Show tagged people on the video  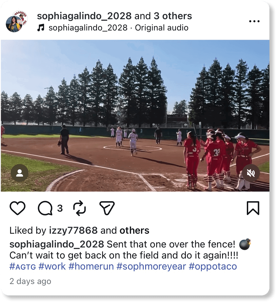coord(20,173)
